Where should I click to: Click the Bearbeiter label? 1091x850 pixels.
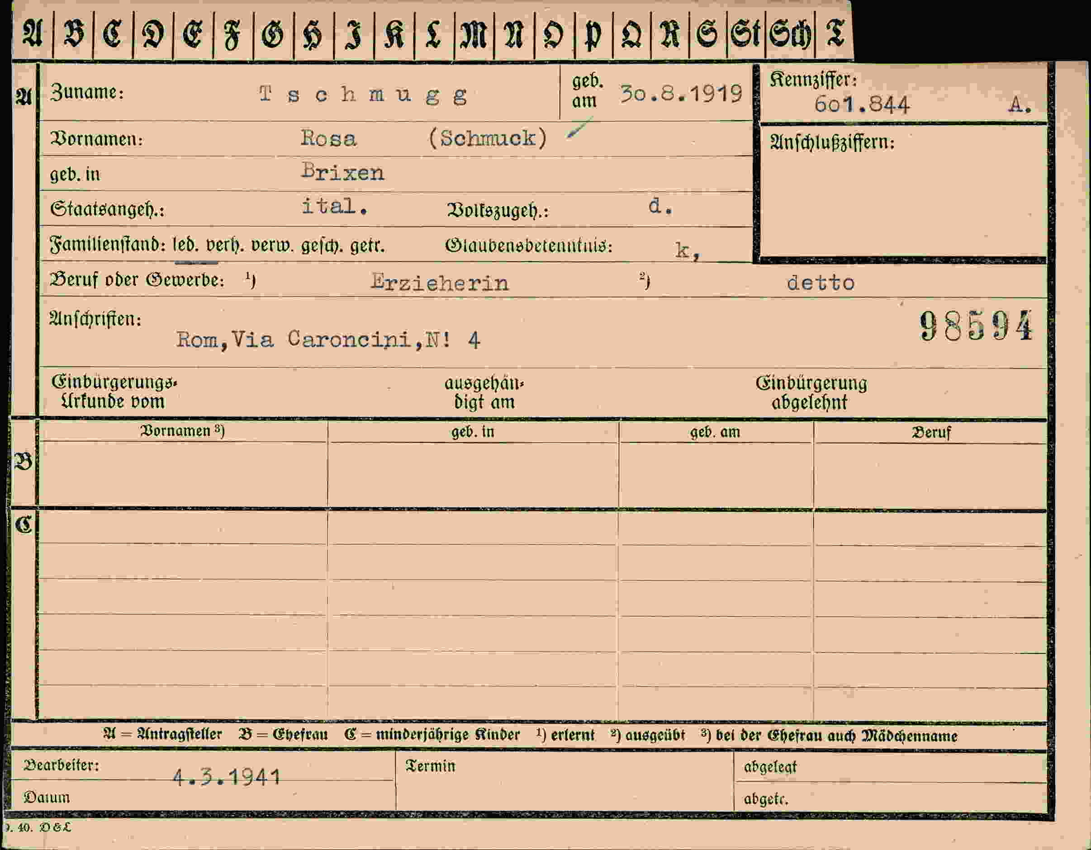tap(62, 765)
